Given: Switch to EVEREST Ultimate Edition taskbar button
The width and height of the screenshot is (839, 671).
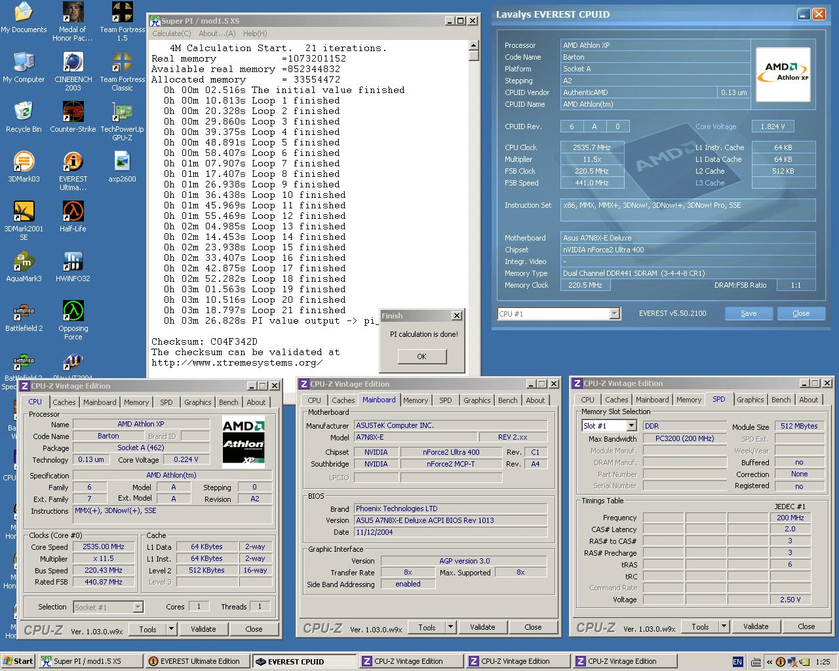Looking at the screenshot, I should pos(197,661).
